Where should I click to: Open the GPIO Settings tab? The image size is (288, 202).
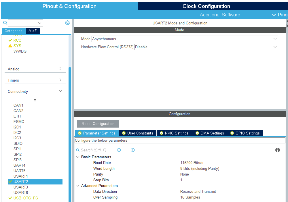[x=245, y=133]
